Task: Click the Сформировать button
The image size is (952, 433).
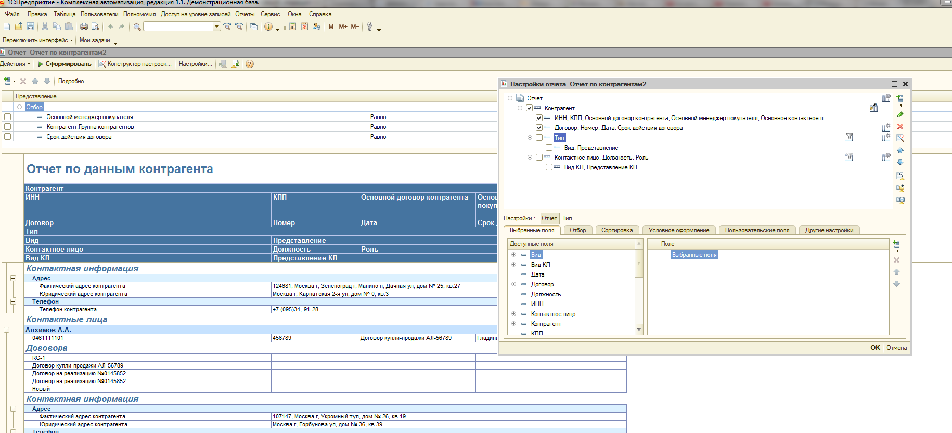Action: pos(64,64)
